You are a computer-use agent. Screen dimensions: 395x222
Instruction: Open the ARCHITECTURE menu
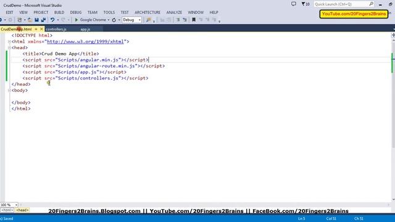[x=148, y=12]
